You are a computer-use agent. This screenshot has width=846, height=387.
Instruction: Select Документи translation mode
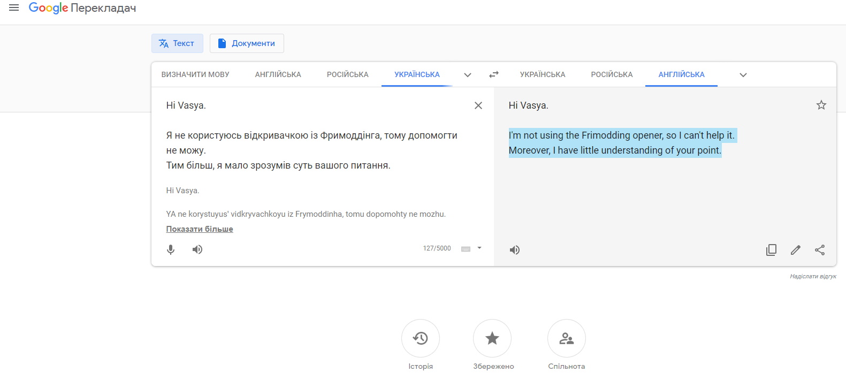(x=247, y=43)
